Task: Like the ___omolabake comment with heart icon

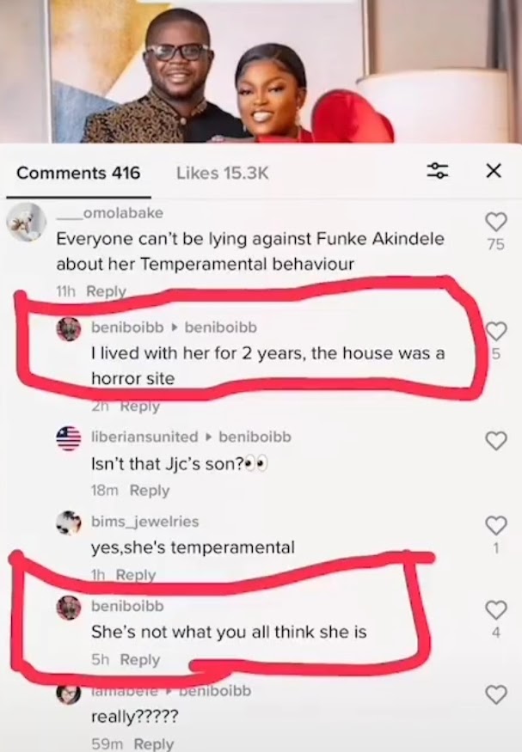Action: click(496, 222)
